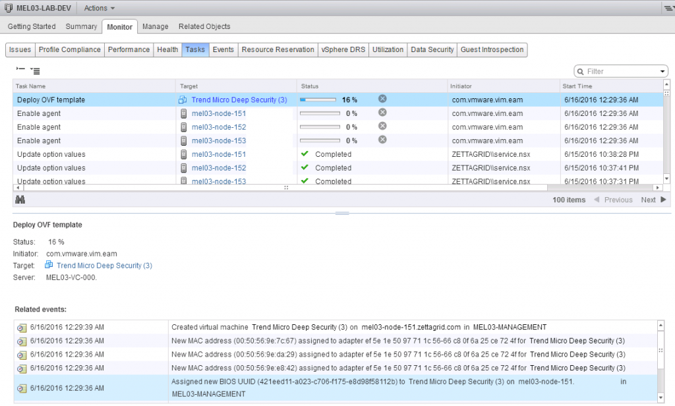Viewport: 675px width, 406px height.
Task: Click the vApp icon next to details Target
Action: 49,265
